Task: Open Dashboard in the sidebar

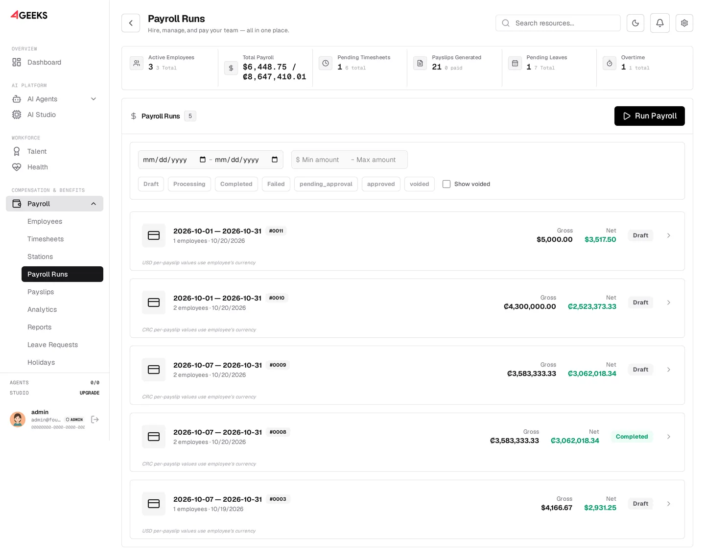Action: click(55, 62)
